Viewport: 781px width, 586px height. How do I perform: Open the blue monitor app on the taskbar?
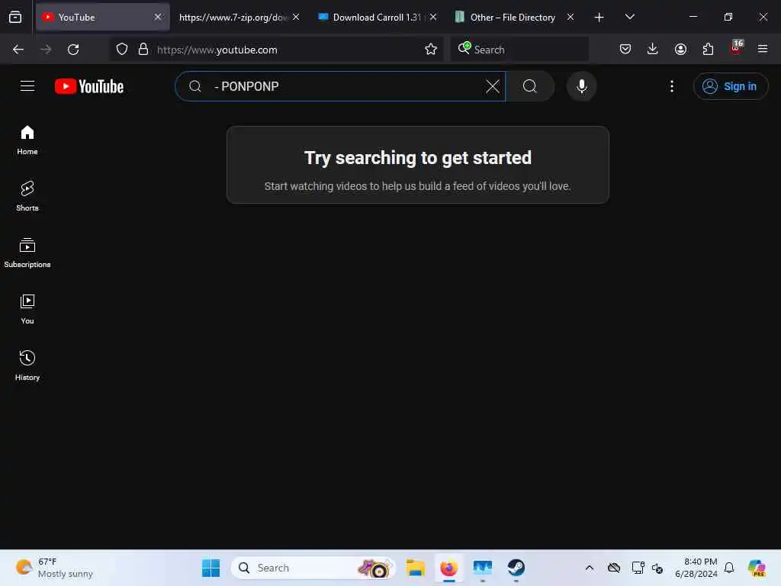point(483,568)
